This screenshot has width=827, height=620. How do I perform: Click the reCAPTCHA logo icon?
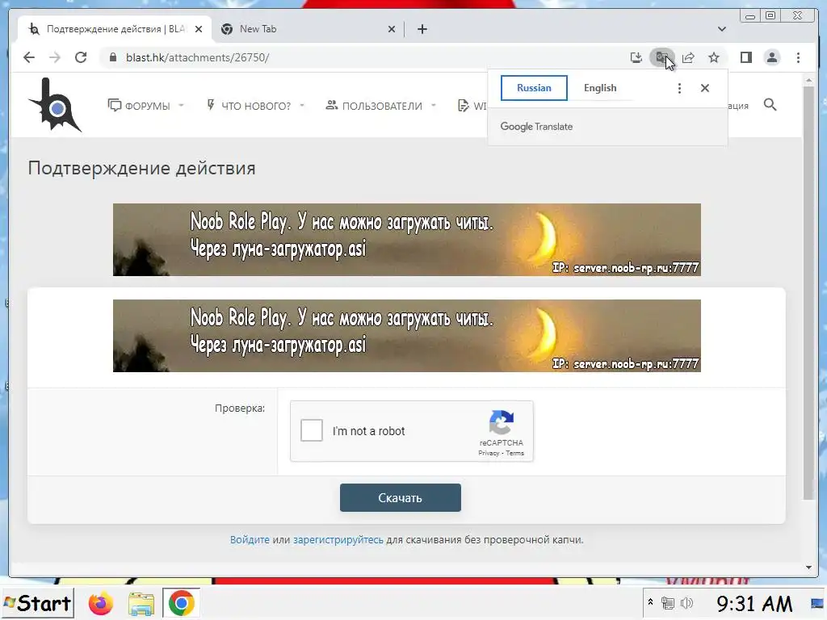pyautogui.click(x=501, y=423)
